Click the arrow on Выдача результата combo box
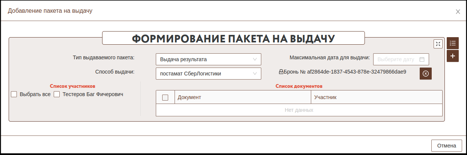467x155 pixels. [x=255, y=59]
